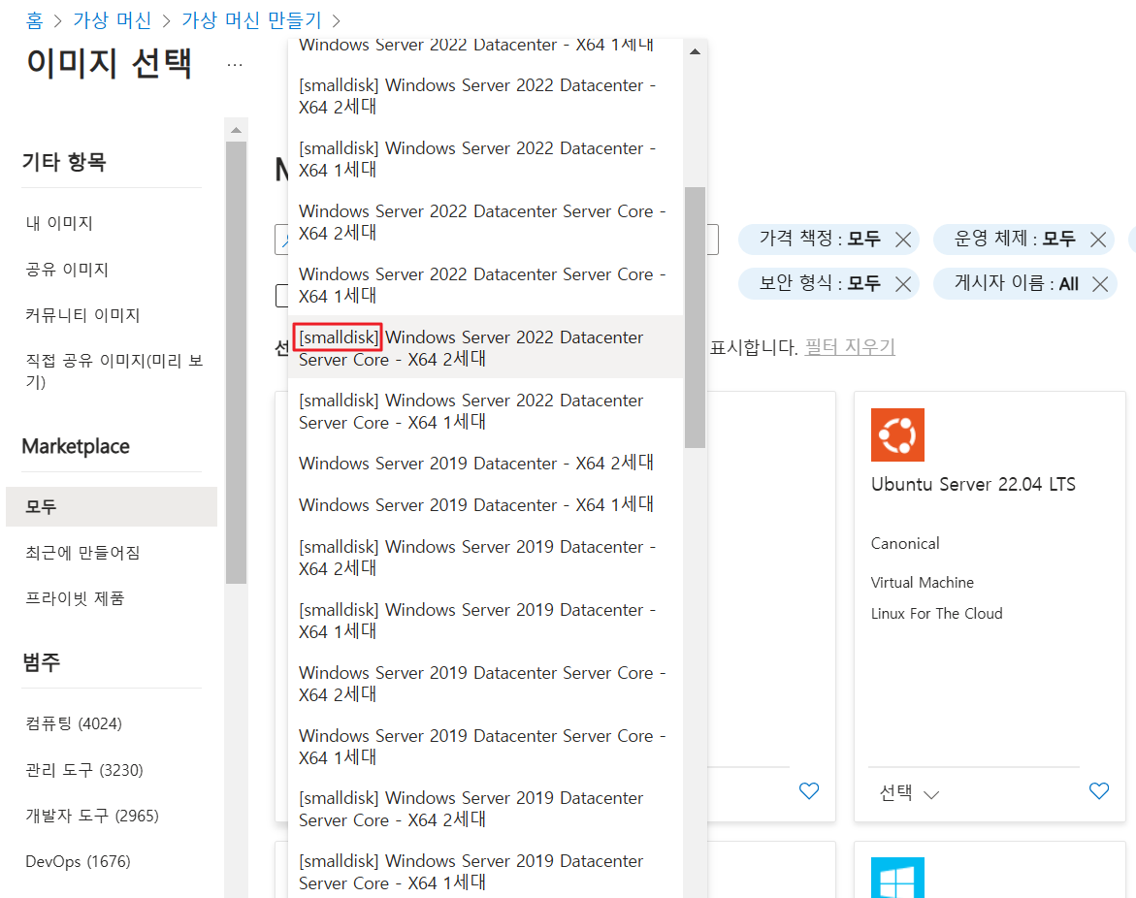Choose [smalldisk] Windows Server 2022 Server Core 1세대
1136x898 pixels.
(x=485, y=410)
